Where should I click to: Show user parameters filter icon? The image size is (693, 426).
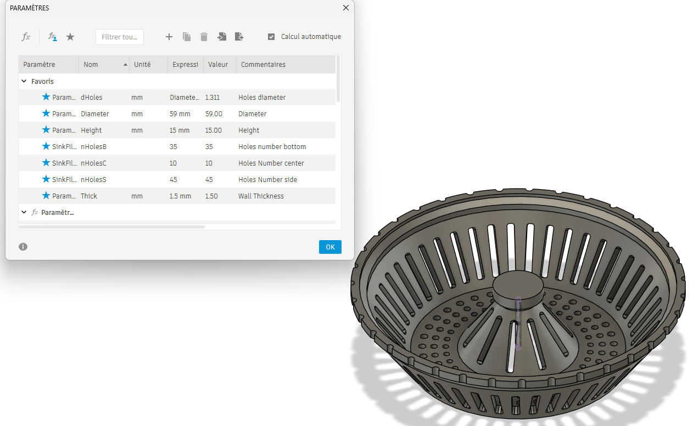pos(53,37)
